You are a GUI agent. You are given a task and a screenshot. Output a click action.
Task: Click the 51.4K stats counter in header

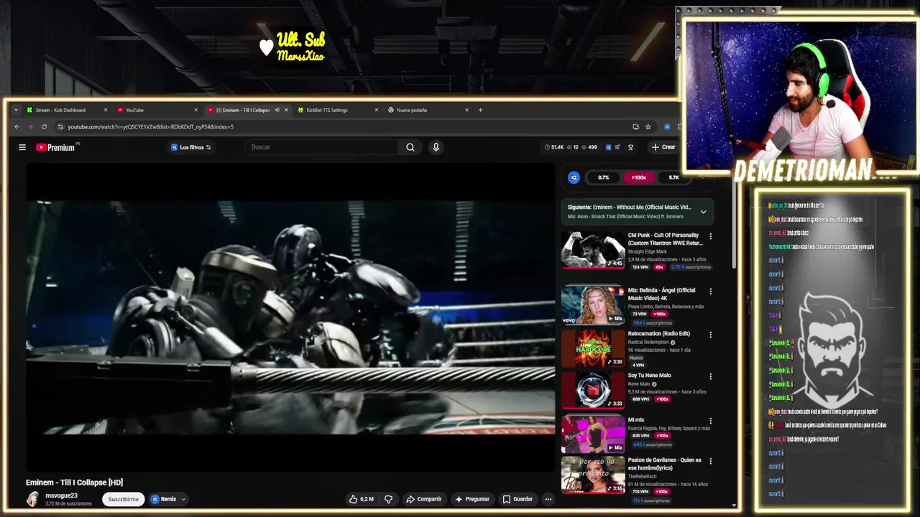coord(554,147)
